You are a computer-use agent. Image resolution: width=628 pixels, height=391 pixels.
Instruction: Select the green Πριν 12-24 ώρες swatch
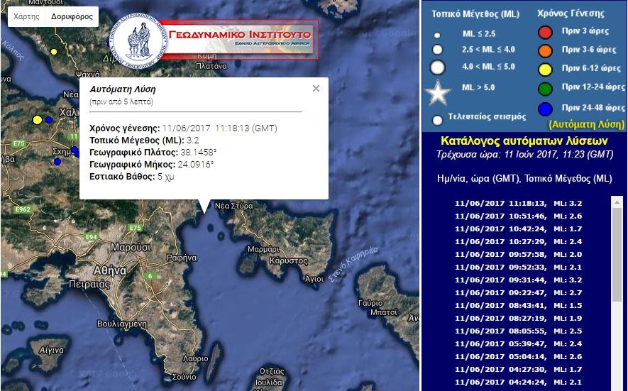[x=545, y=87]
